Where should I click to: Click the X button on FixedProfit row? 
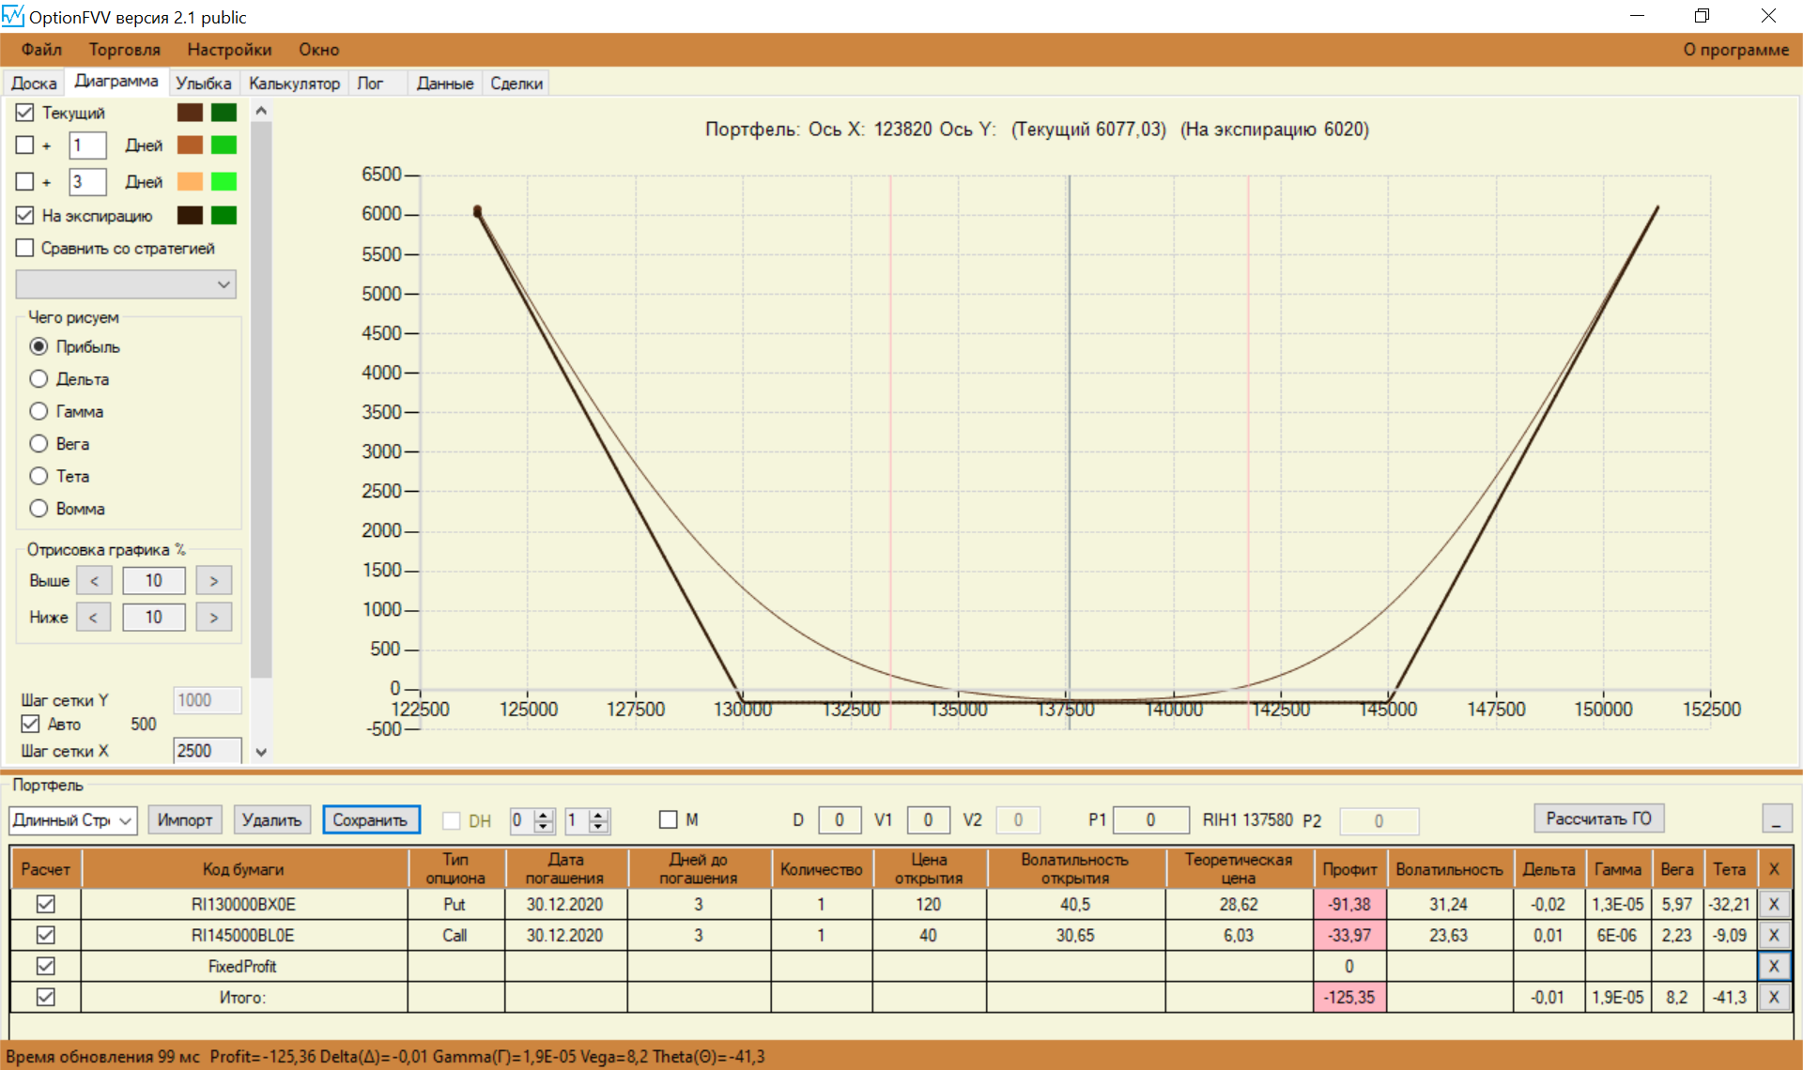[1773, 966]
